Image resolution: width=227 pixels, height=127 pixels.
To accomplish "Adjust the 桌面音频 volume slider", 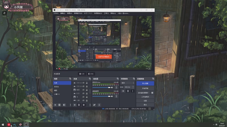I will click(101, 96).
